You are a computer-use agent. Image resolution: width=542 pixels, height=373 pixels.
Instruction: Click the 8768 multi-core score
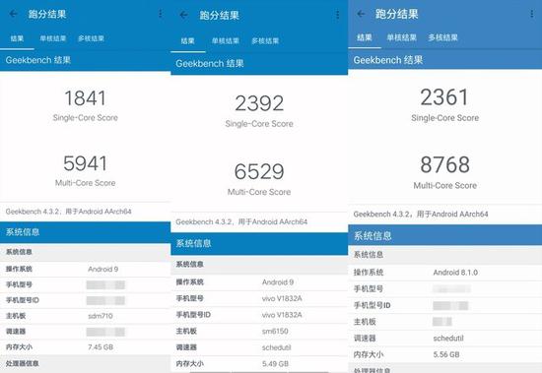444,164
